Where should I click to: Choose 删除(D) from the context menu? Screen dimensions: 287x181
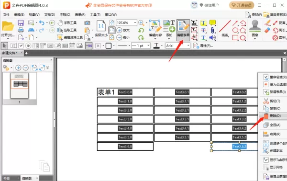click(273, 116)
